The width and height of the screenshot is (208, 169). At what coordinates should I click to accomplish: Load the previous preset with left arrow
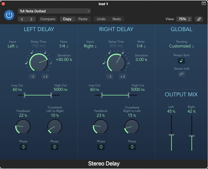22,19
